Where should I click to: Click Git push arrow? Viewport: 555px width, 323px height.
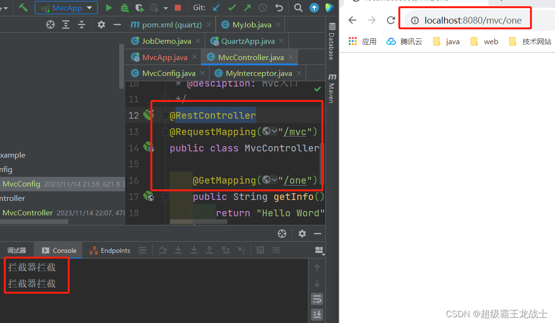pos(247,7)
